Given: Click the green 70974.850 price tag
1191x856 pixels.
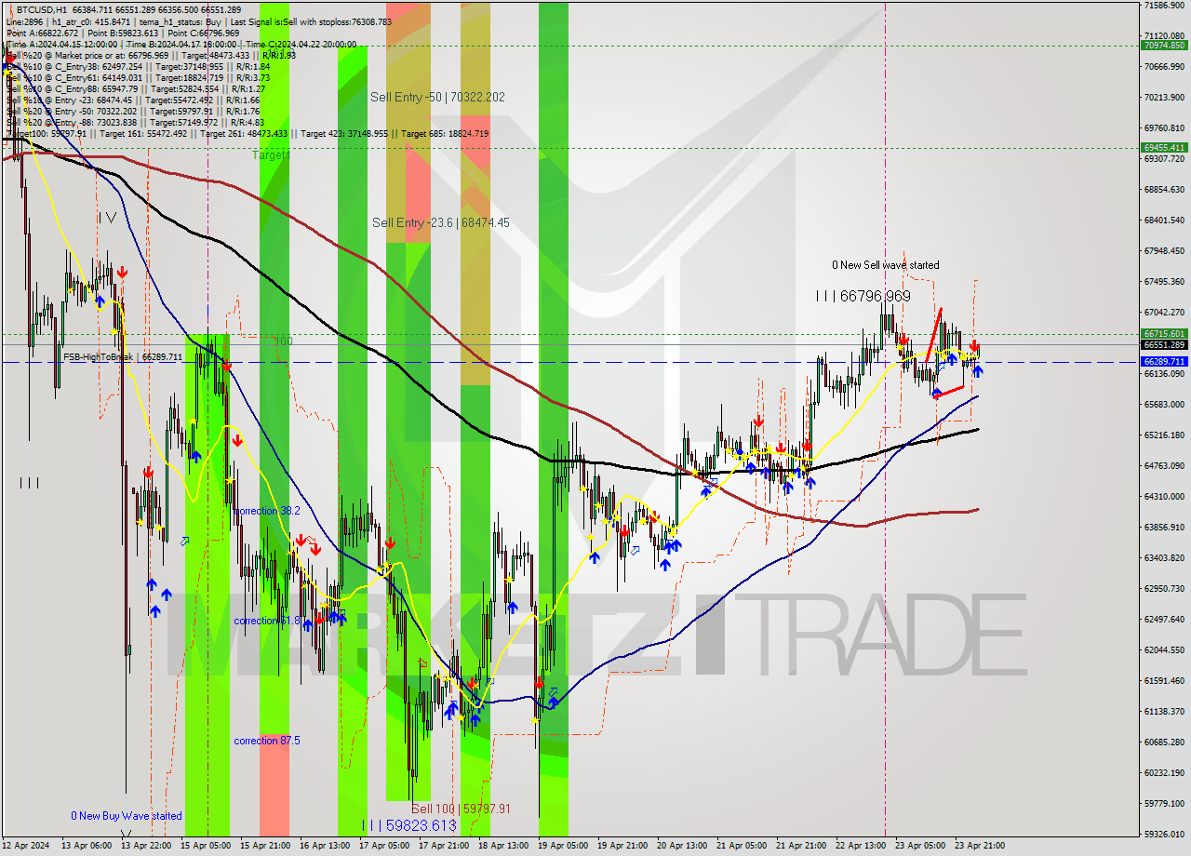Looking at the screenshot, I should tap(1163, 45).
